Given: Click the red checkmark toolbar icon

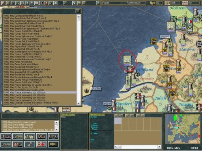Looking at the screenshot, I should [x=4, y=3].
